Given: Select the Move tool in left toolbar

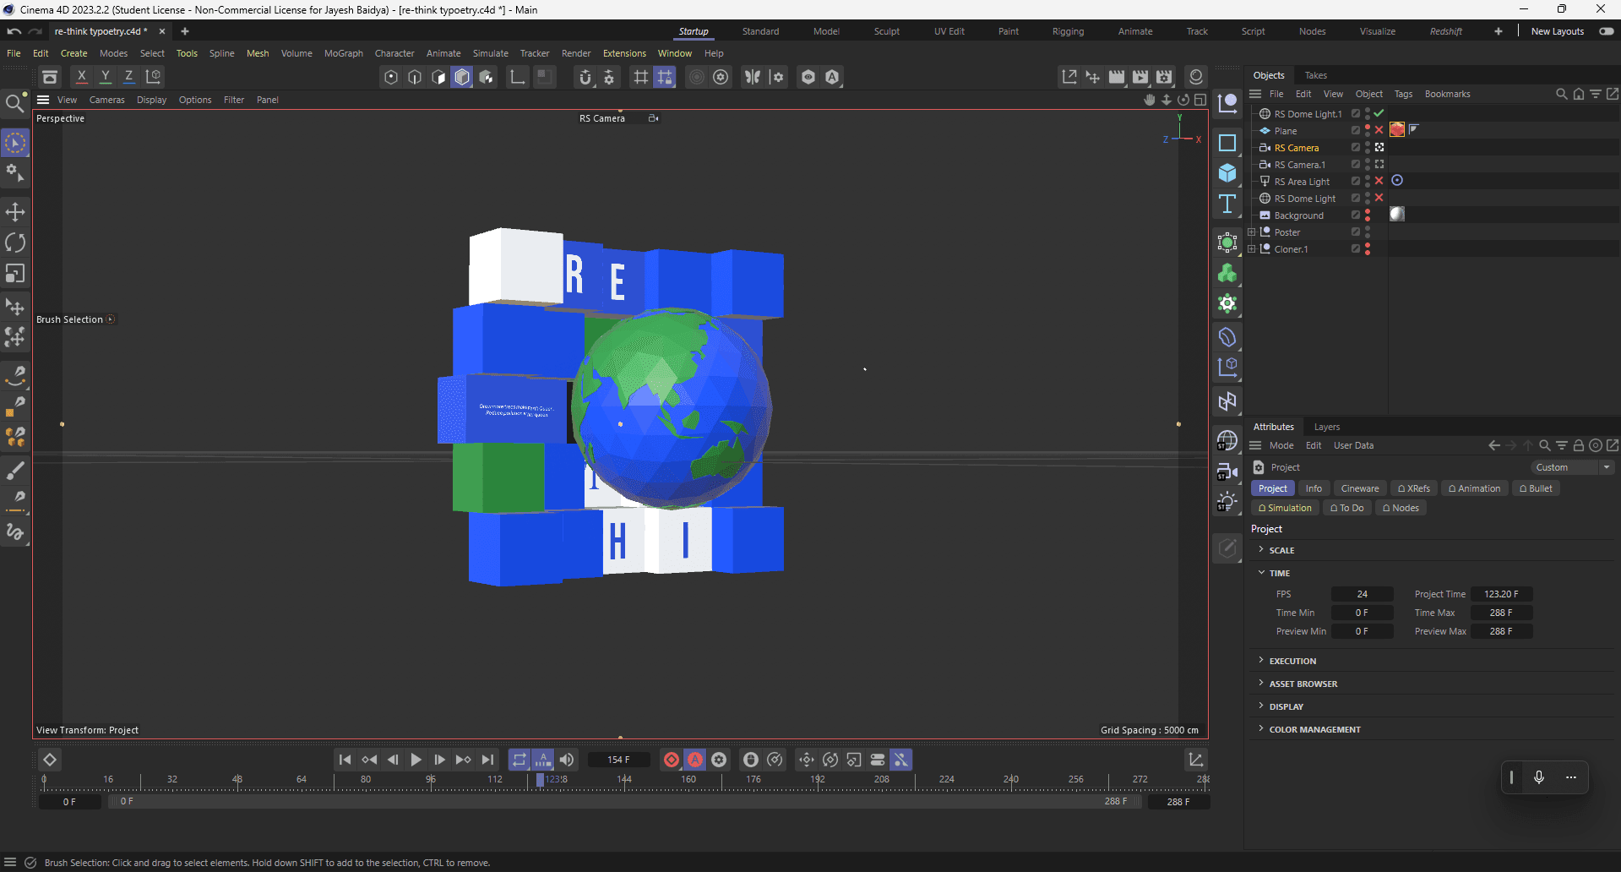Looking at the screenshot, I should click(15, 211).
